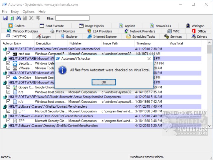Switch to Winsock Providers tab

tap(22, 31)
